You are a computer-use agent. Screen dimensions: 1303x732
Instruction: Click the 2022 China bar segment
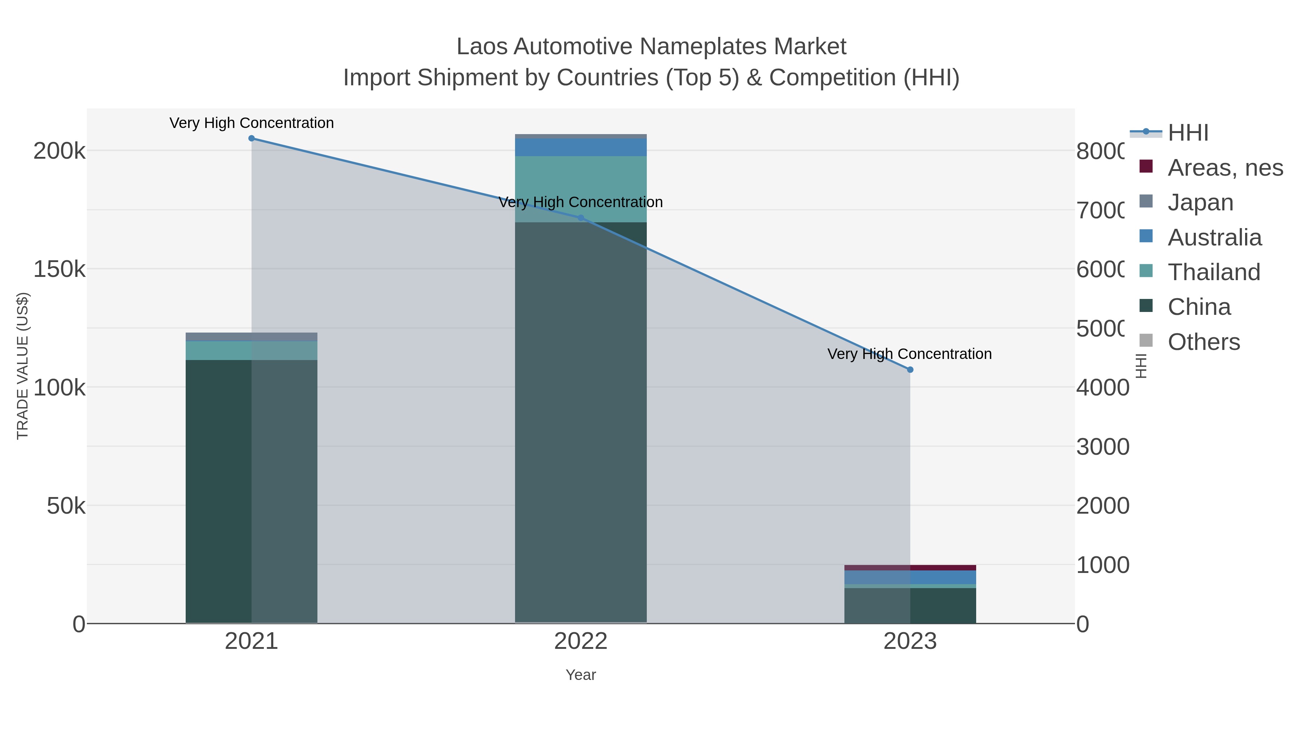(581, 422)
